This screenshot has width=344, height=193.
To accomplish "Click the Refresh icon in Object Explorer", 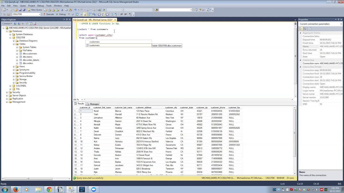I will (x=31, y=24).
